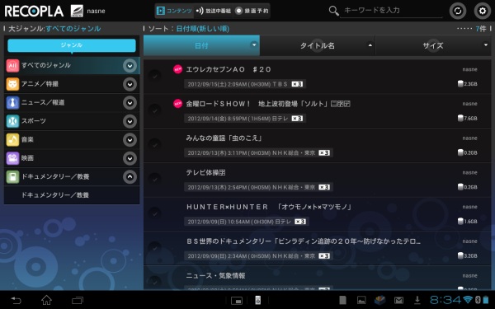Expand the 映画 genre chevron
This screenshot has width=495, height=309.
click(130, 158)
